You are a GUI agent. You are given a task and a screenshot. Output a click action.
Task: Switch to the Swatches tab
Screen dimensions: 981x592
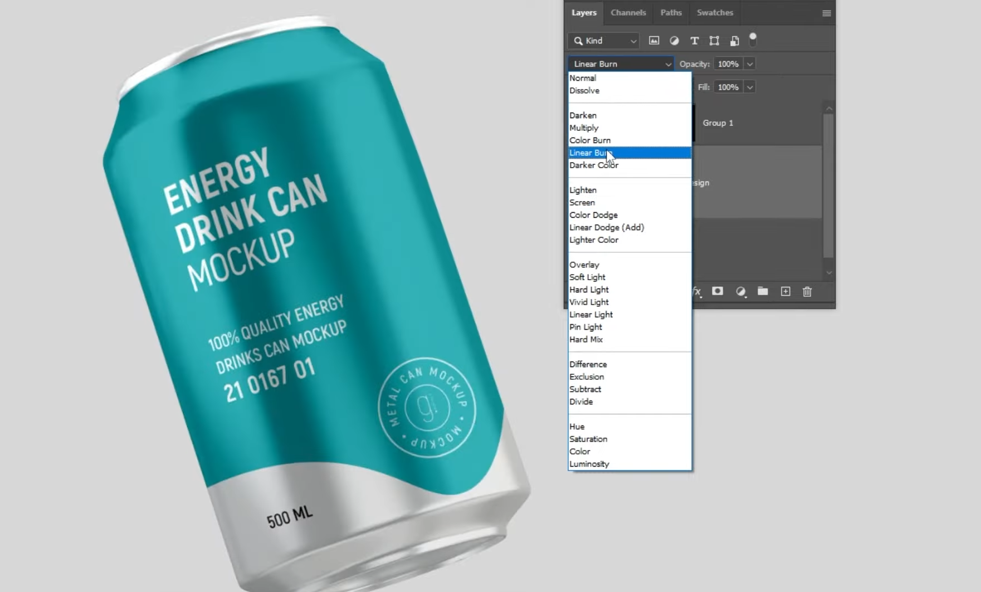pyautogui.click(x=715, y=12)
